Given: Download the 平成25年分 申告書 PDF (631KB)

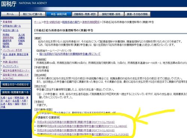Looking at the screenshot, I should (76, 130).
